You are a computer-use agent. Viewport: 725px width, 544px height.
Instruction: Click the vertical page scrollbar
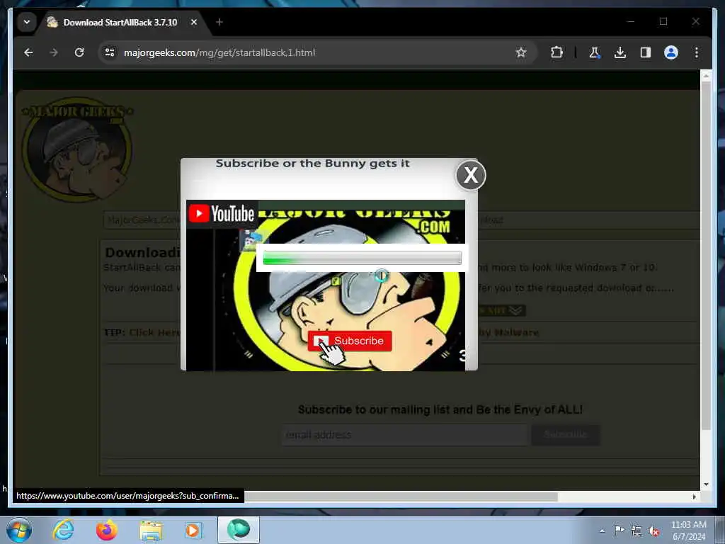pyautogui.click(x=706, y=256)
